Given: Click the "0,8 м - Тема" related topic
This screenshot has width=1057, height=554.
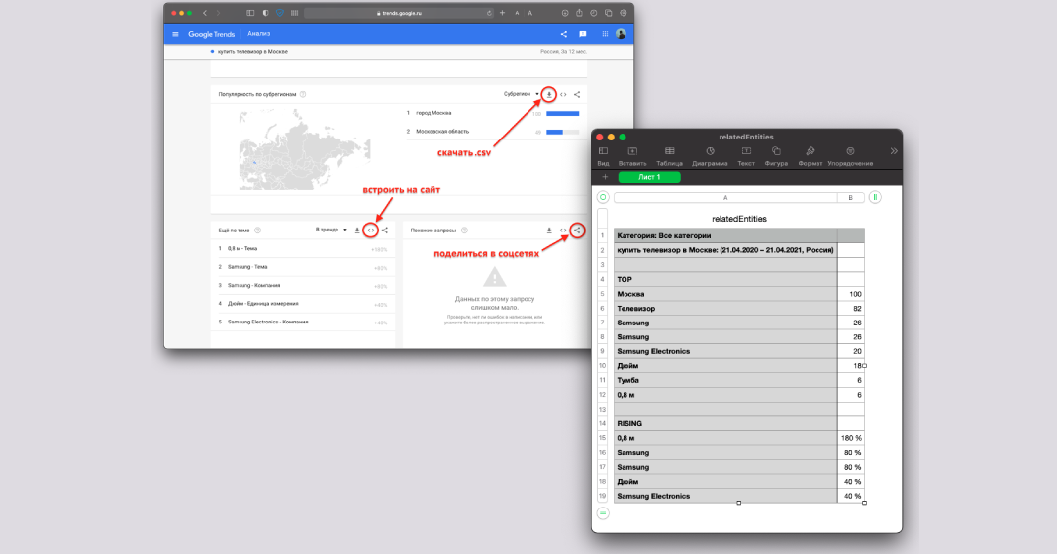Looking at the screenshot, I should tap(242, 248).
